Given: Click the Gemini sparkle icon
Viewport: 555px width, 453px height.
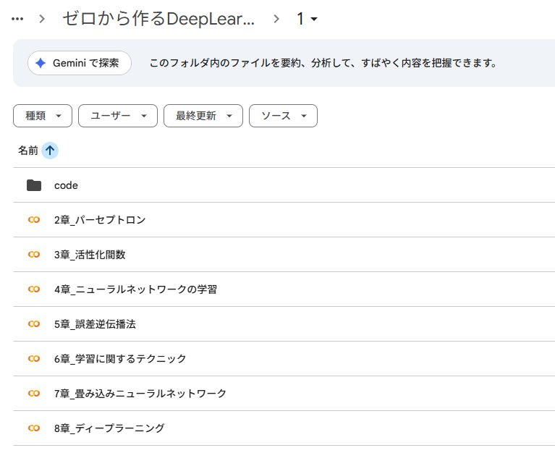Looking at the screenshot, I should pyautogui.click(x=41, y=63).
